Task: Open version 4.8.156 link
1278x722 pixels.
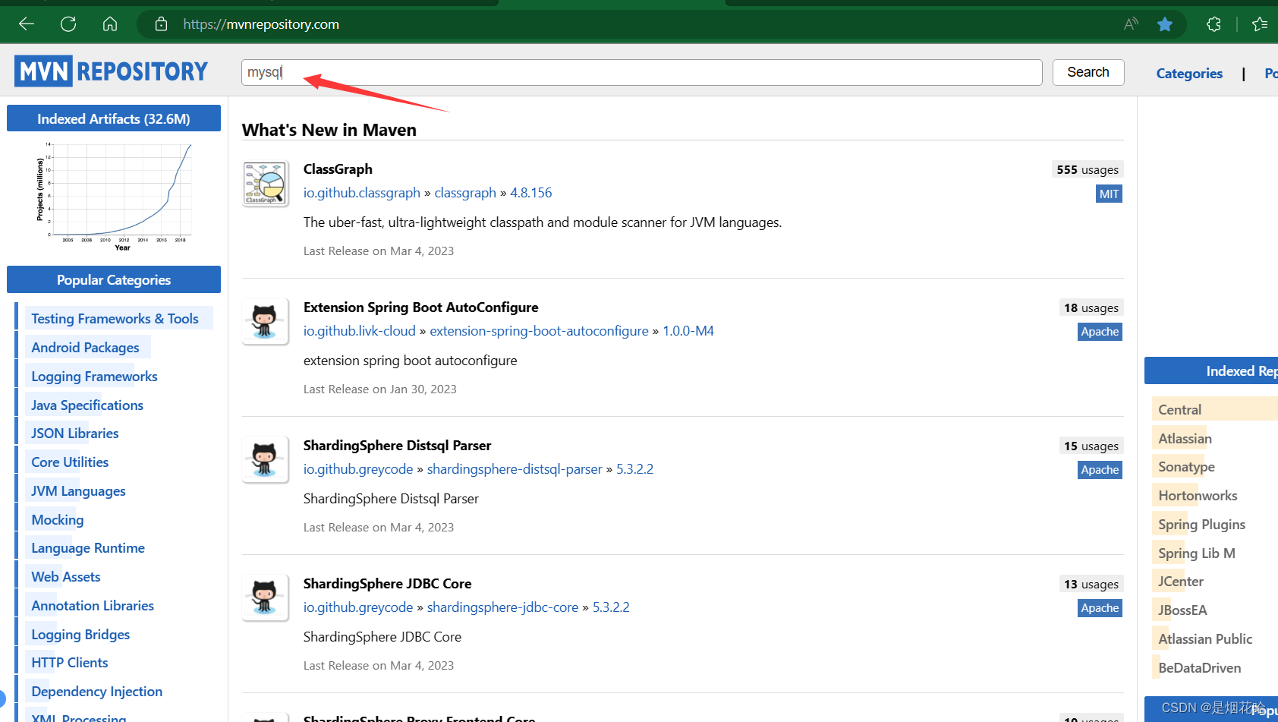Action: pyautogui.click(x=531, y=193)
